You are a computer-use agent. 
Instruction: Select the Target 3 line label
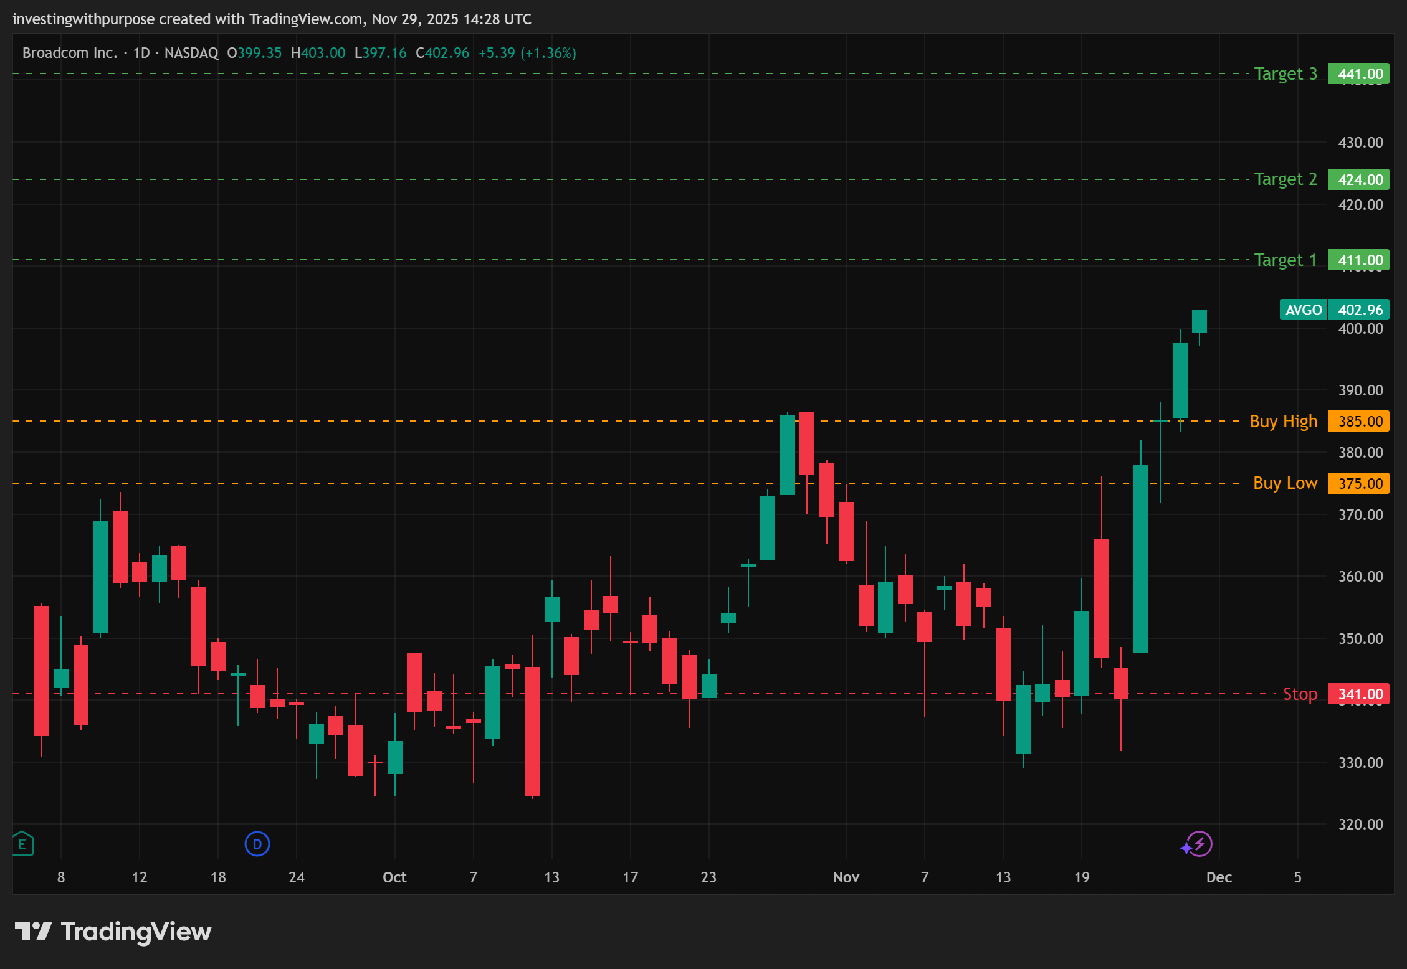tap(1285, 73)
